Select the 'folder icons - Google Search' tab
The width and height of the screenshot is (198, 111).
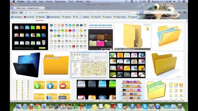[x=28, y=8]
